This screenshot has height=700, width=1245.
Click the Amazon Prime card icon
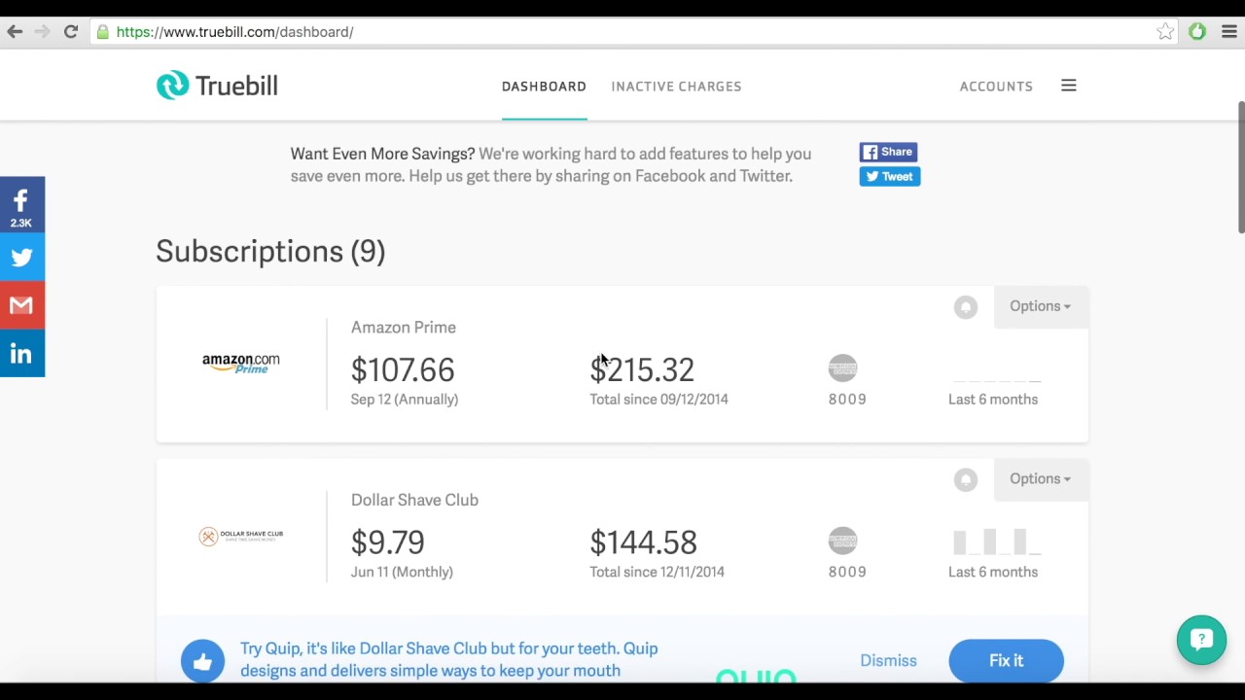(843, 367)
